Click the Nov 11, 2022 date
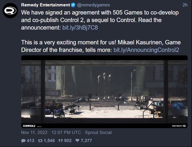 [x=35, y=133]
